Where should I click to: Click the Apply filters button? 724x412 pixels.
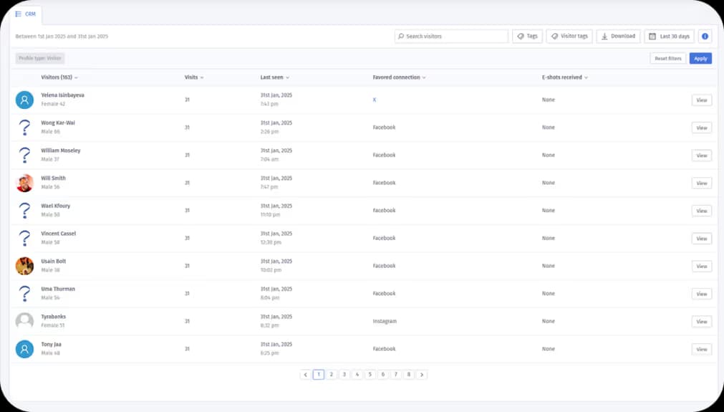700,59
